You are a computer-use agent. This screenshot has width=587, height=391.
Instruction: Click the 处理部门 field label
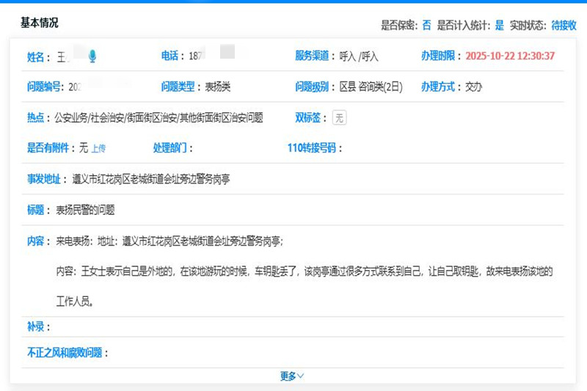click(x=170, y=148)
